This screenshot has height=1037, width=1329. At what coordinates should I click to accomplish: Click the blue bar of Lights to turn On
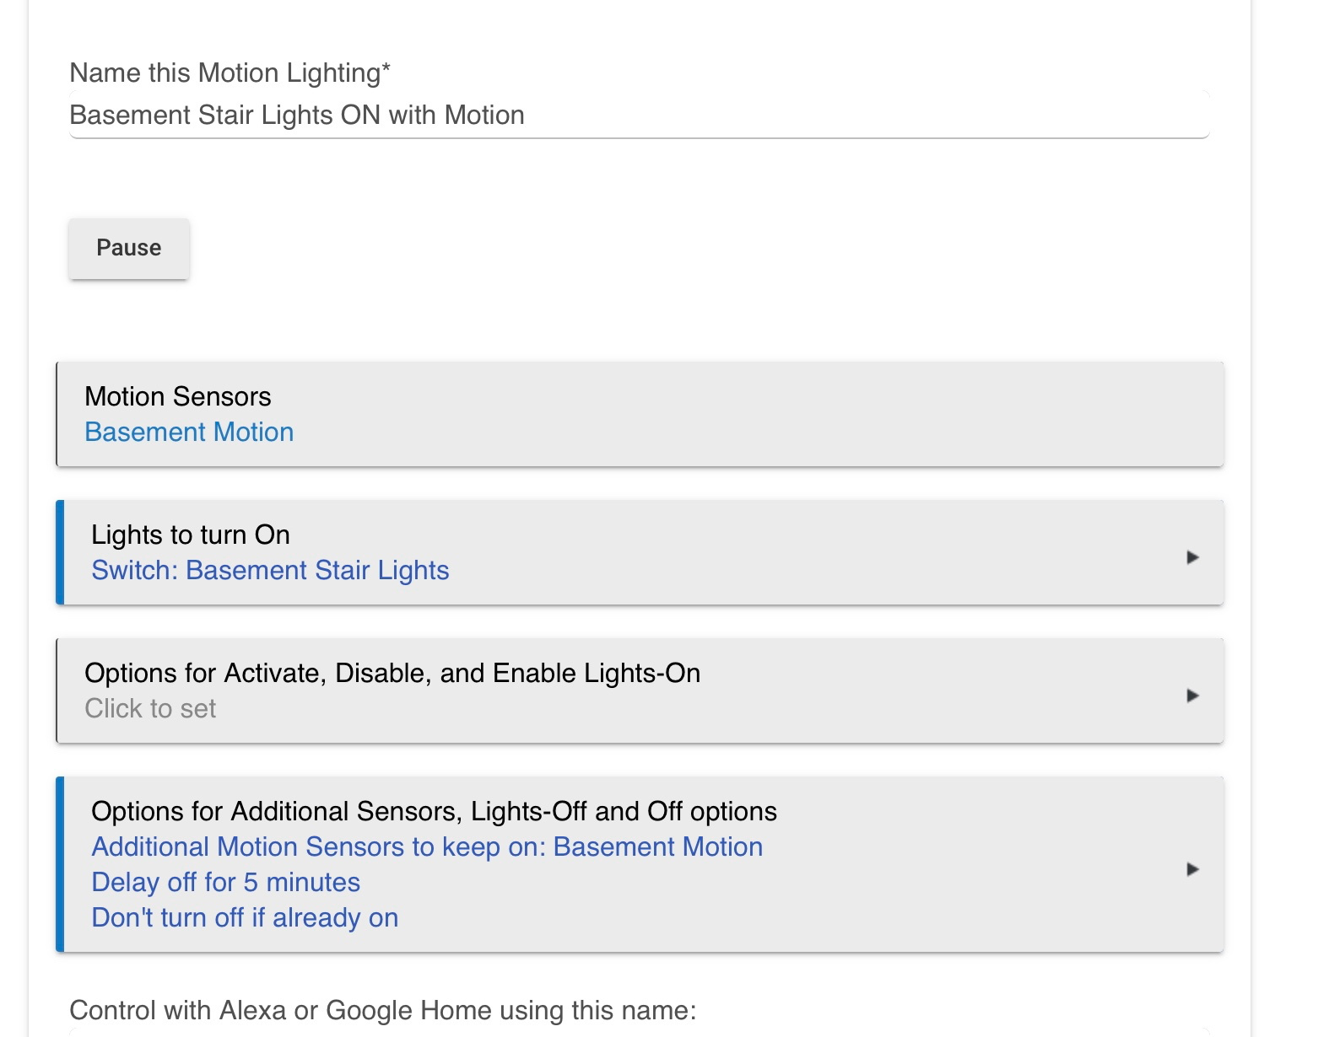click(60, 552)
